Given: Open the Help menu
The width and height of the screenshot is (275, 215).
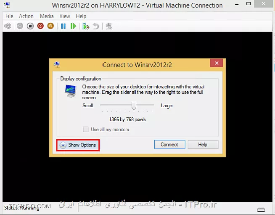Looking at the screenshot, I should click(81, 16).
